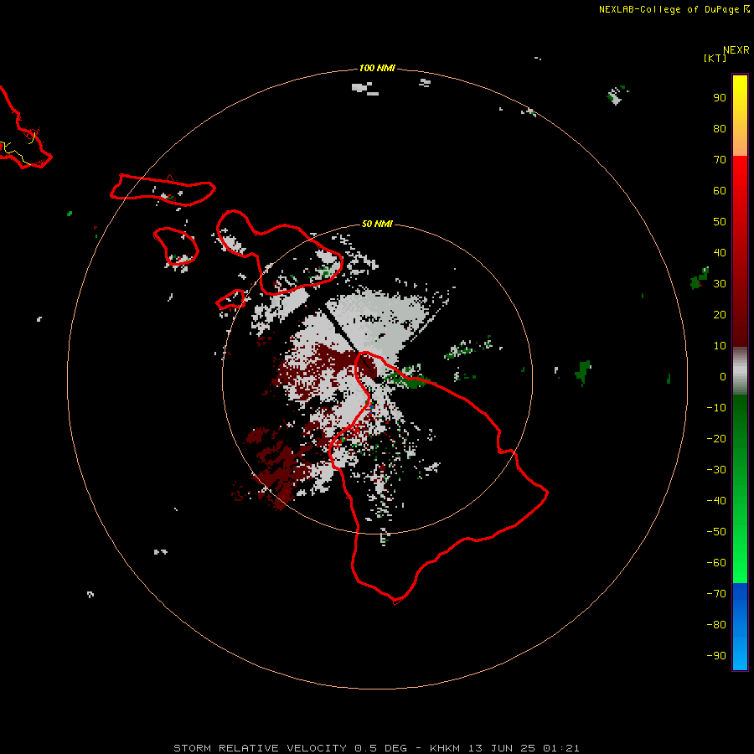
Task: Click the 70 value on the velocity scale
Action: click(720, 160)
